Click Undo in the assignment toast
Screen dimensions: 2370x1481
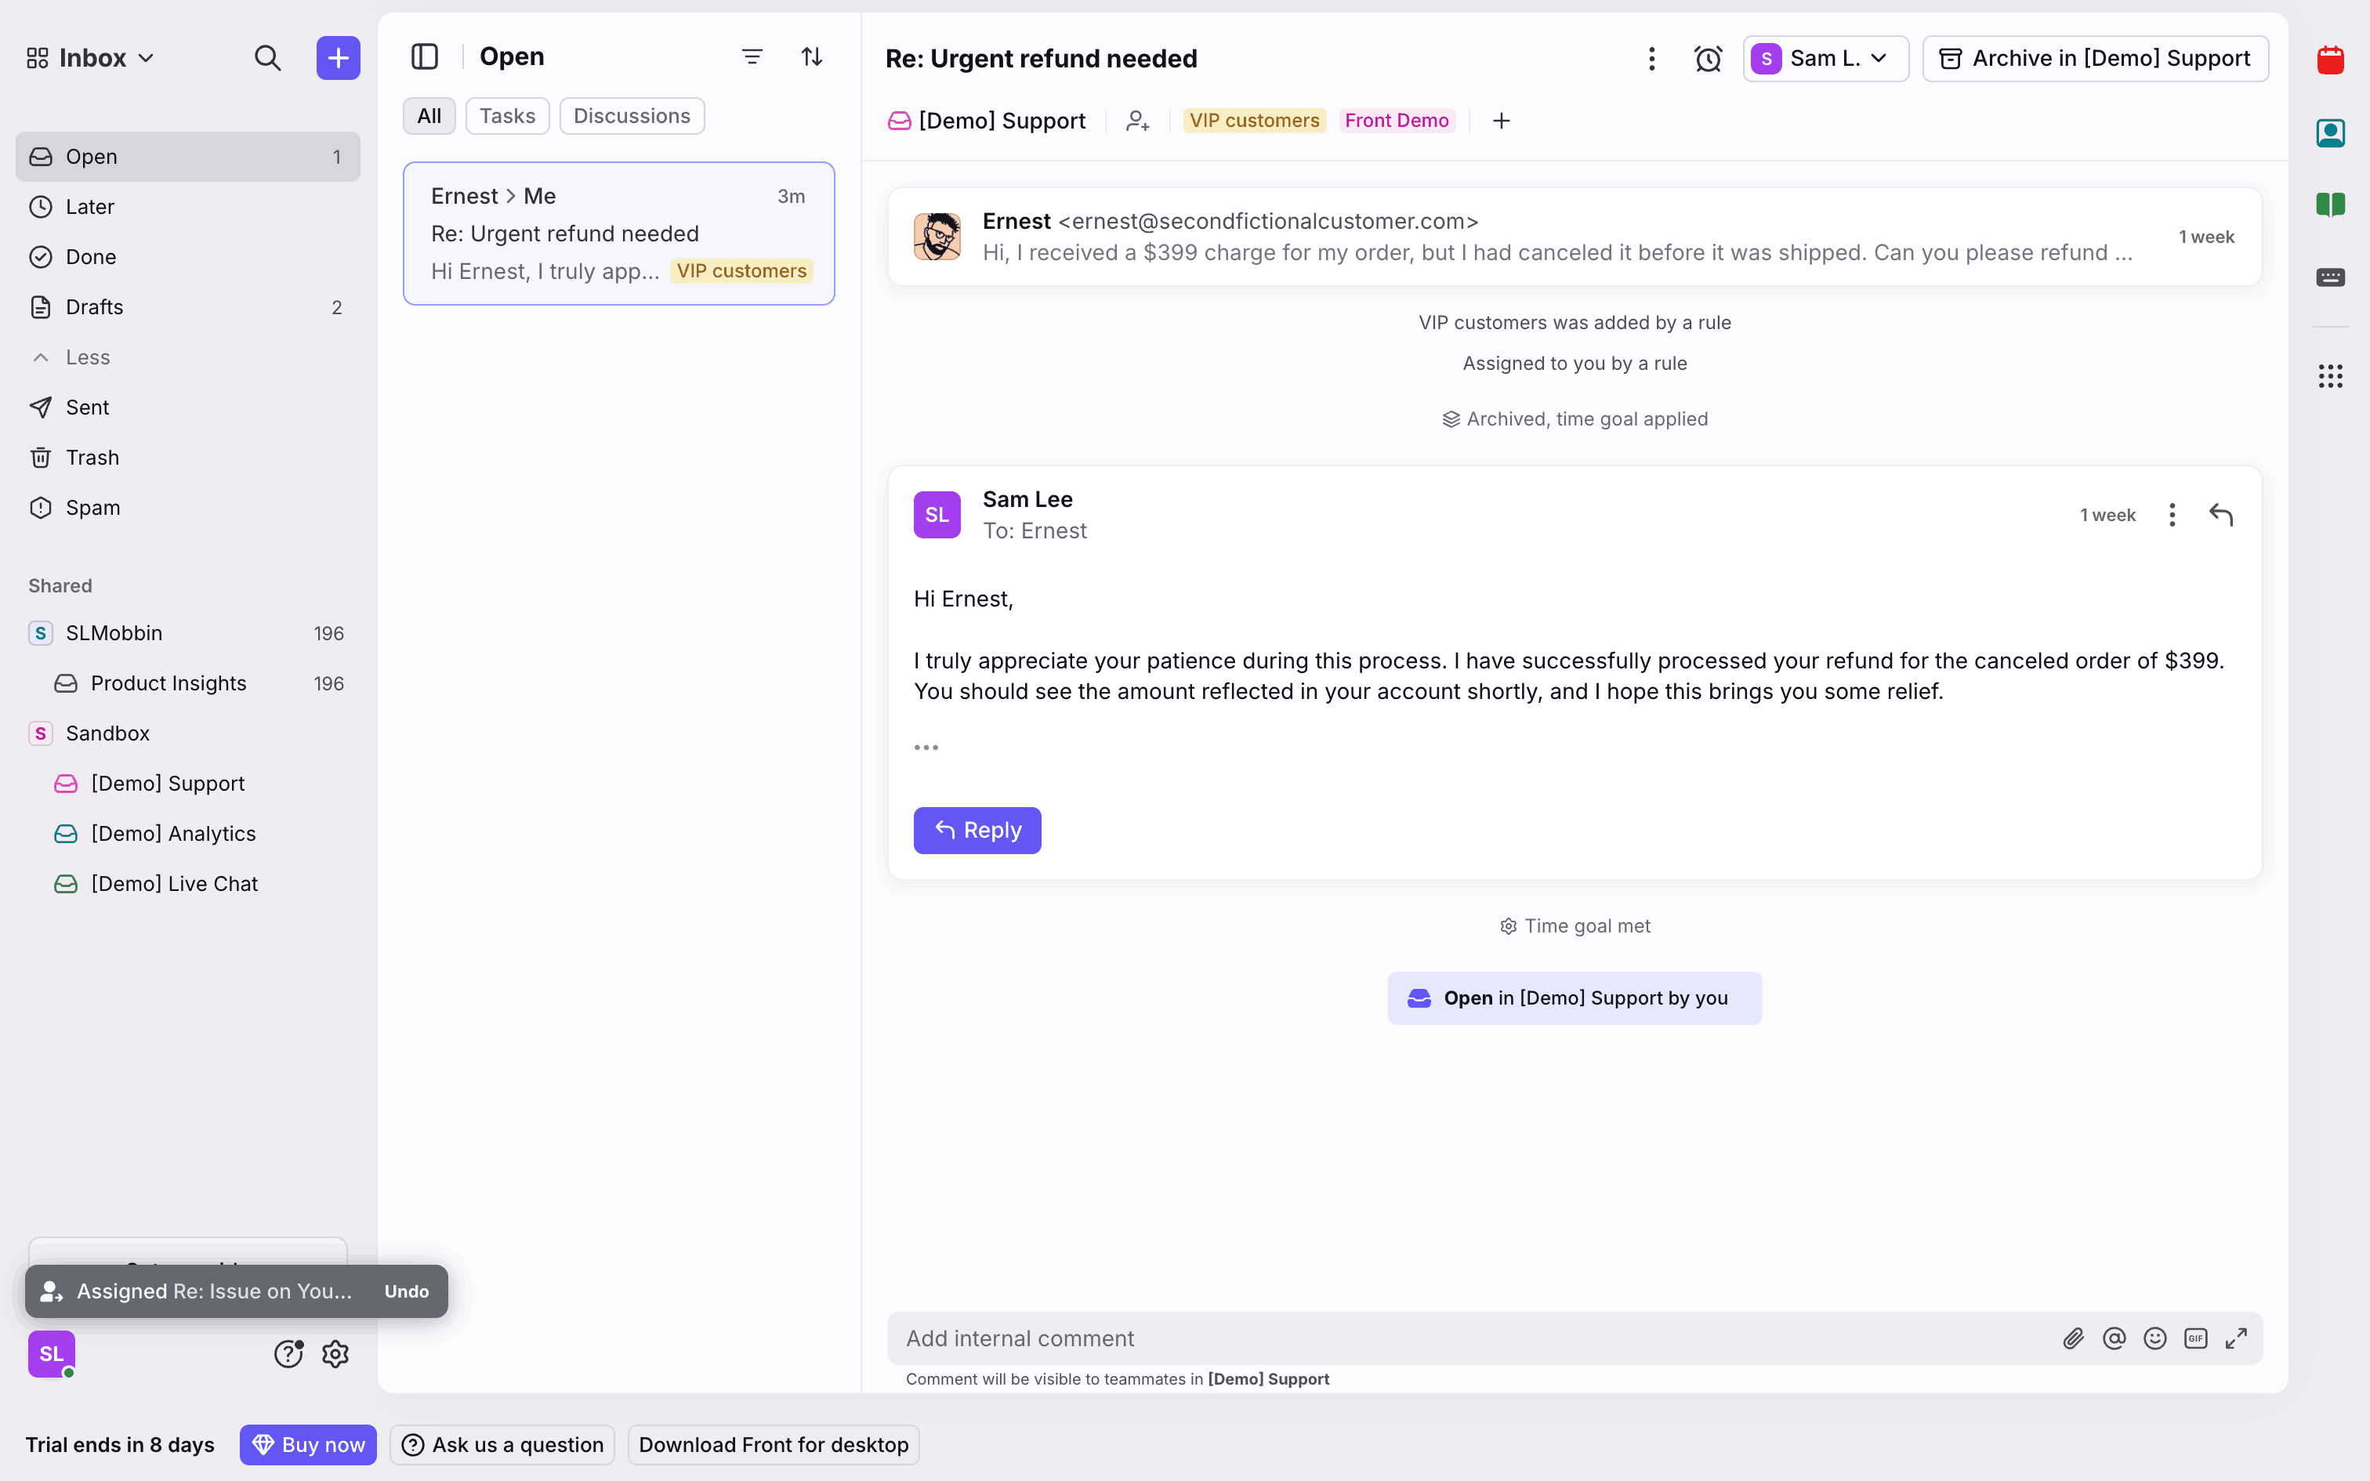point(407,1291)
